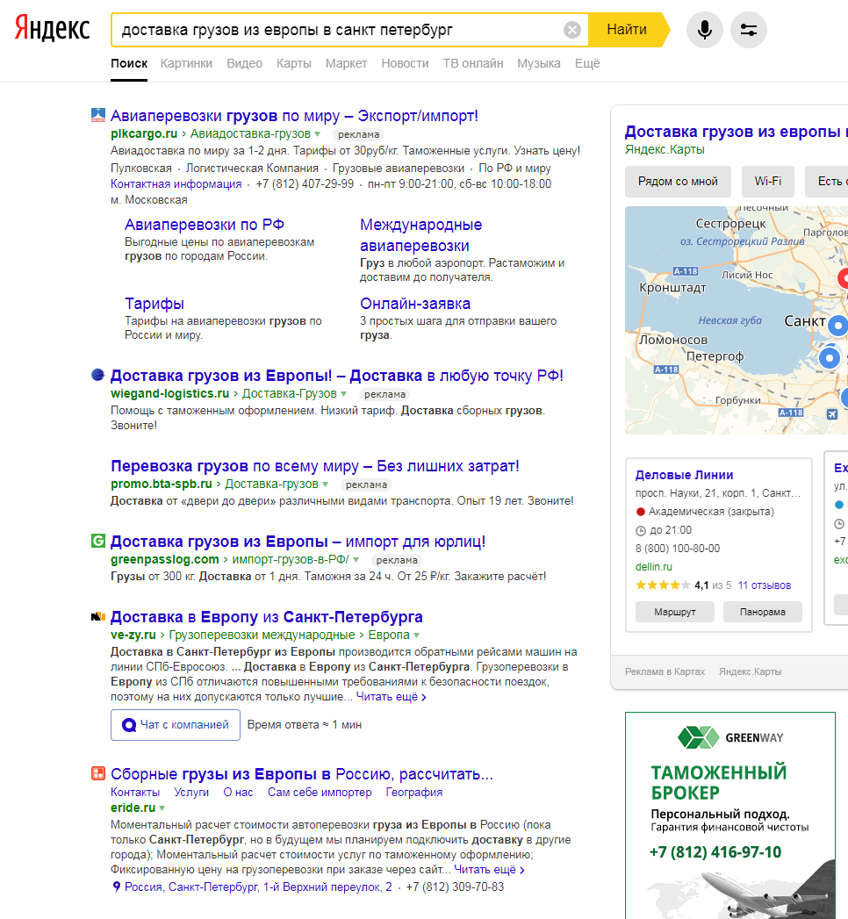Click the Yandex logo
This screenshot has height=919, width=848.
(52, 29)
